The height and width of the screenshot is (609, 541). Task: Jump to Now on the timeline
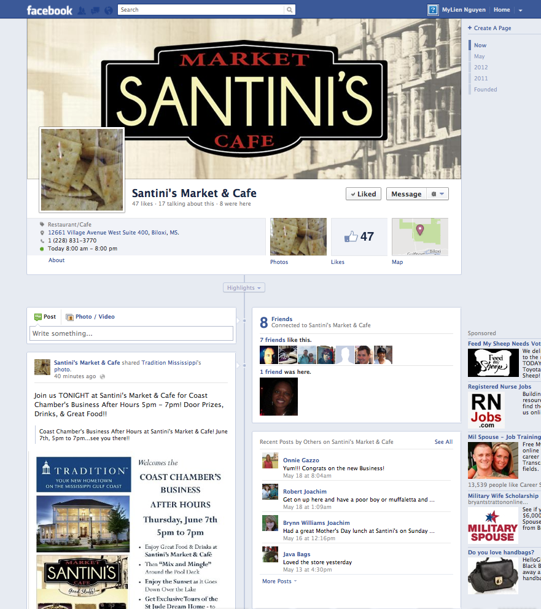pos(480,45)
